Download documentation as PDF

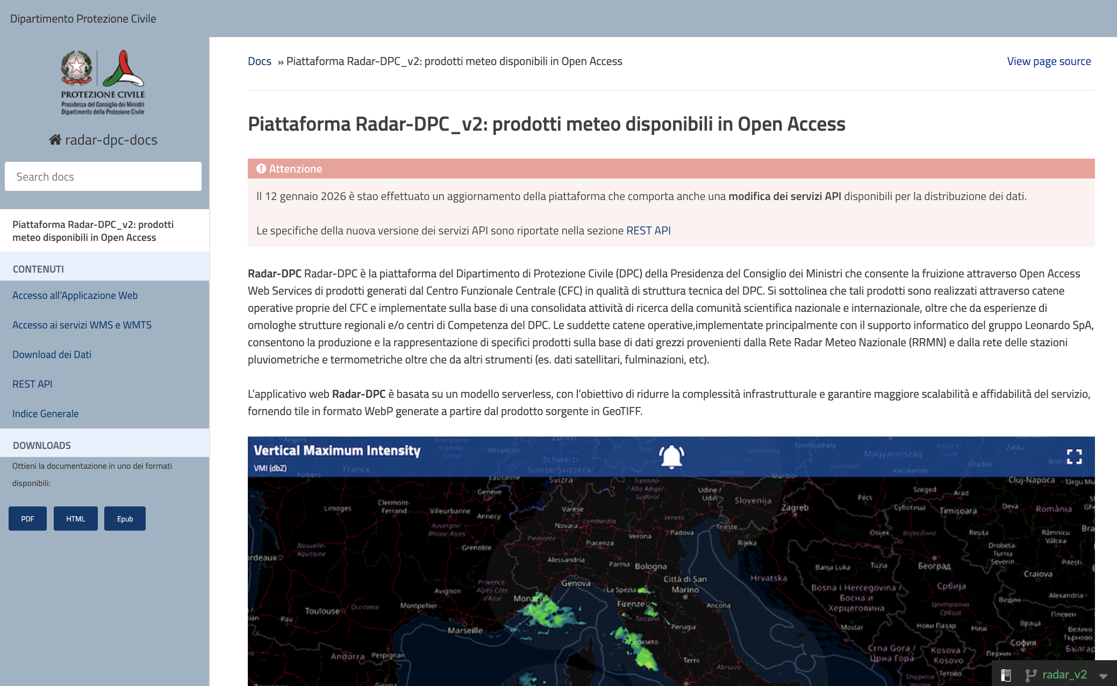click(27, 519)
